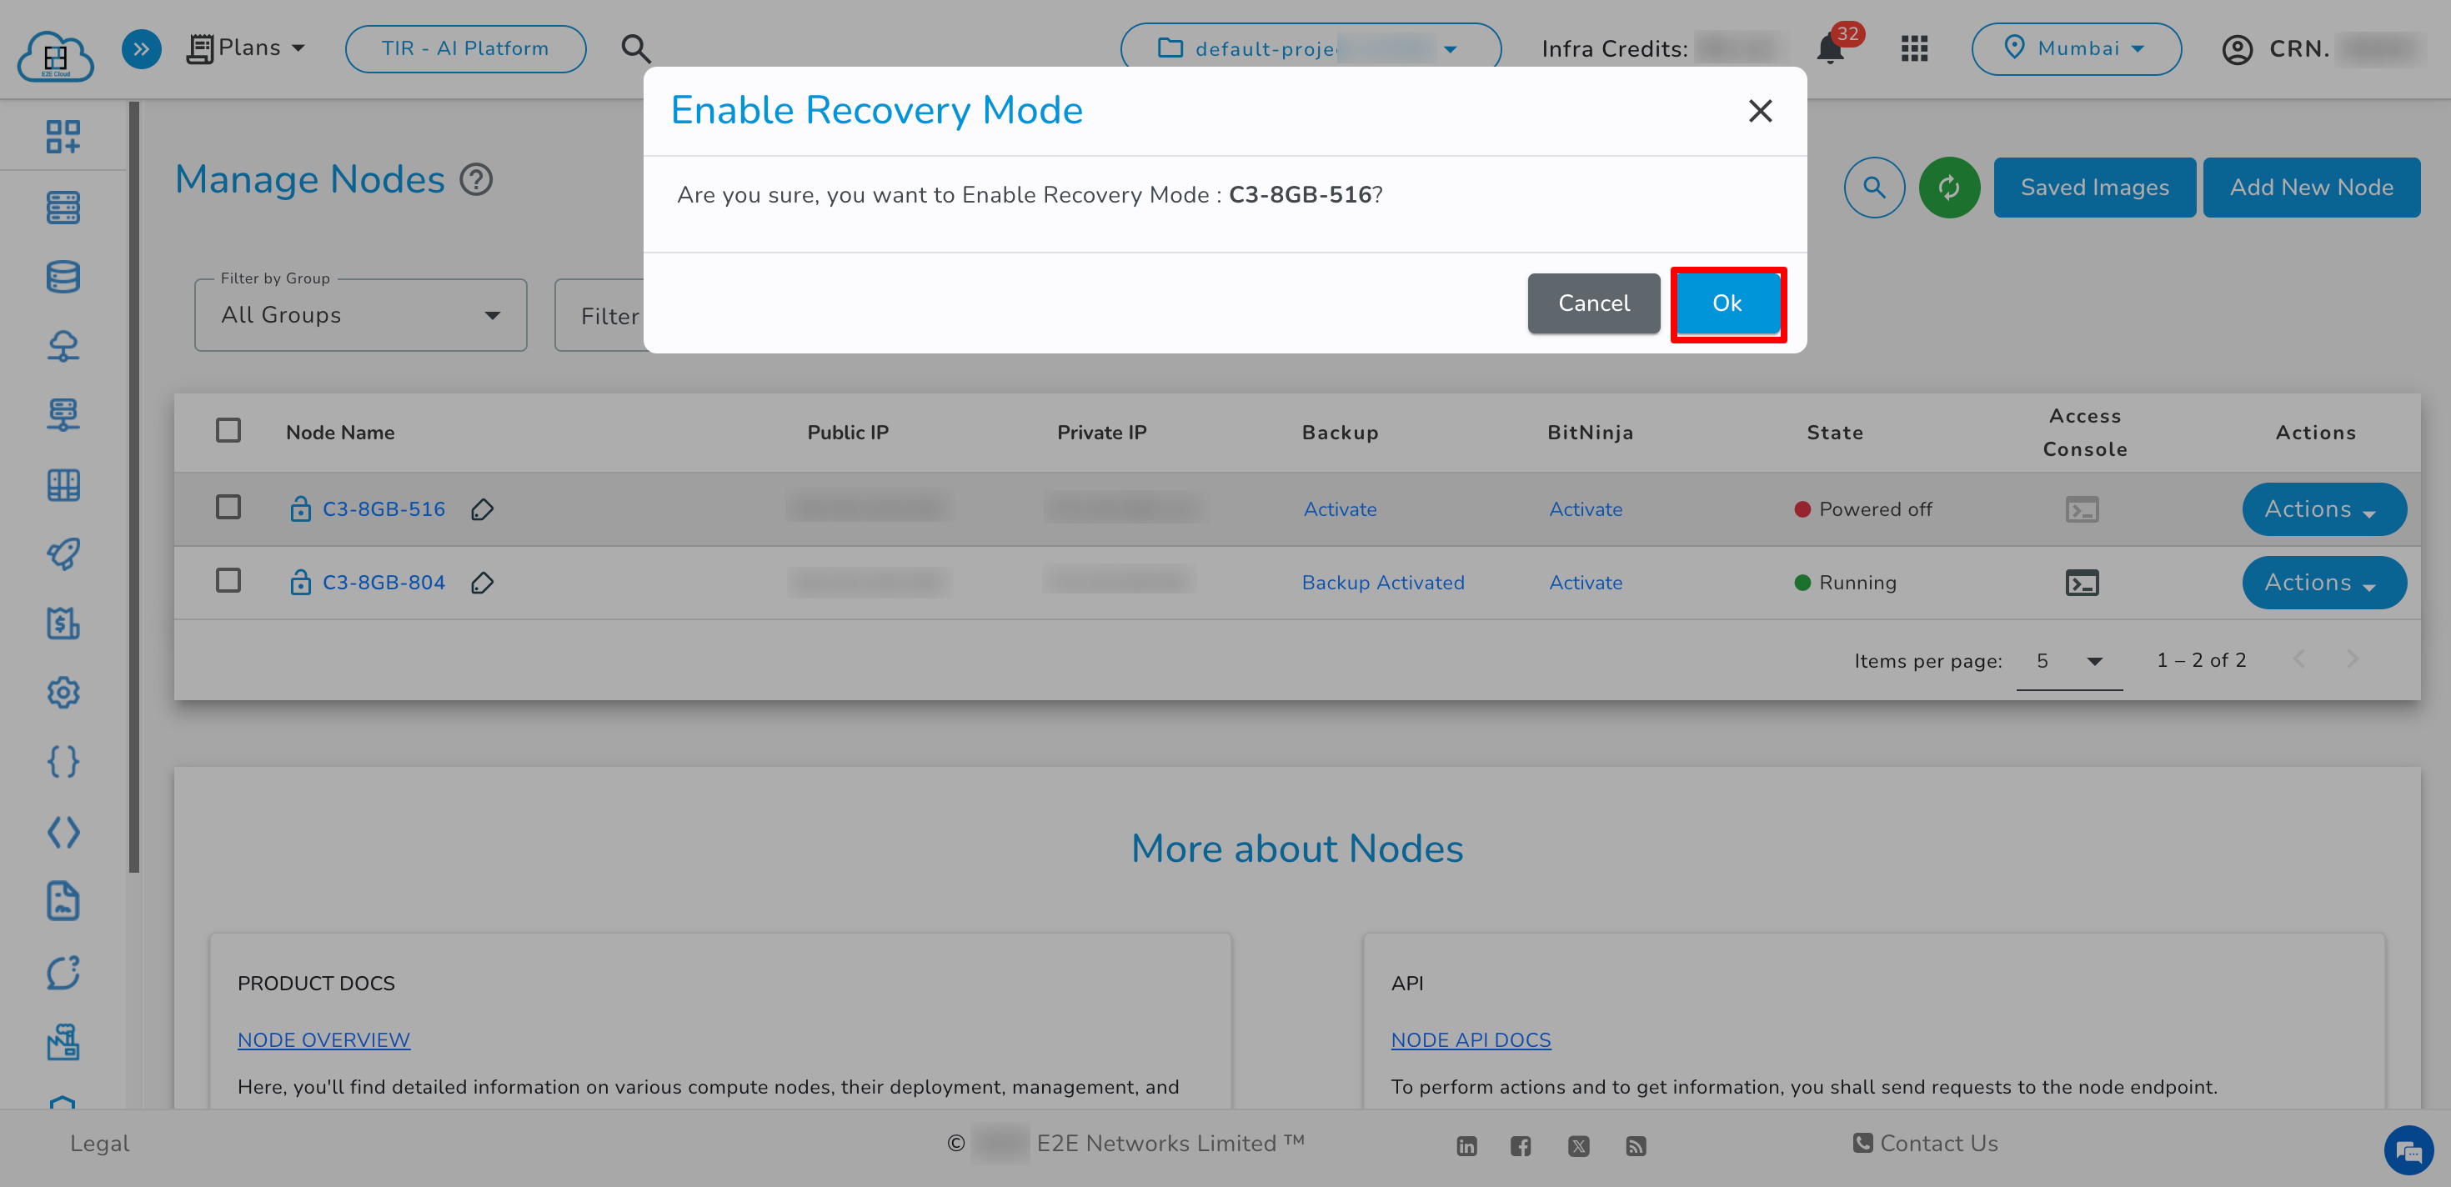
Task: Open the Mumbai region selector
Action: coord(2076,48)
